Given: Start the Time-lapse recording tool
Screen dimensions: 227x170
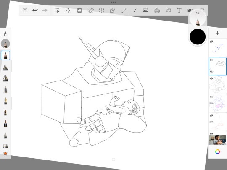Looking at the screenshot, I should pyautogui.click(x=168, y=10).
